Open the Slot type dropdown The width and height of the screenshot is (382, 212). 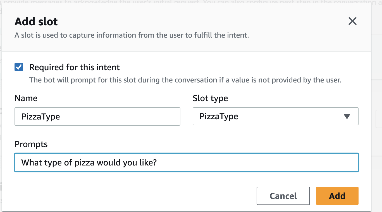click(x=275, y=116)
